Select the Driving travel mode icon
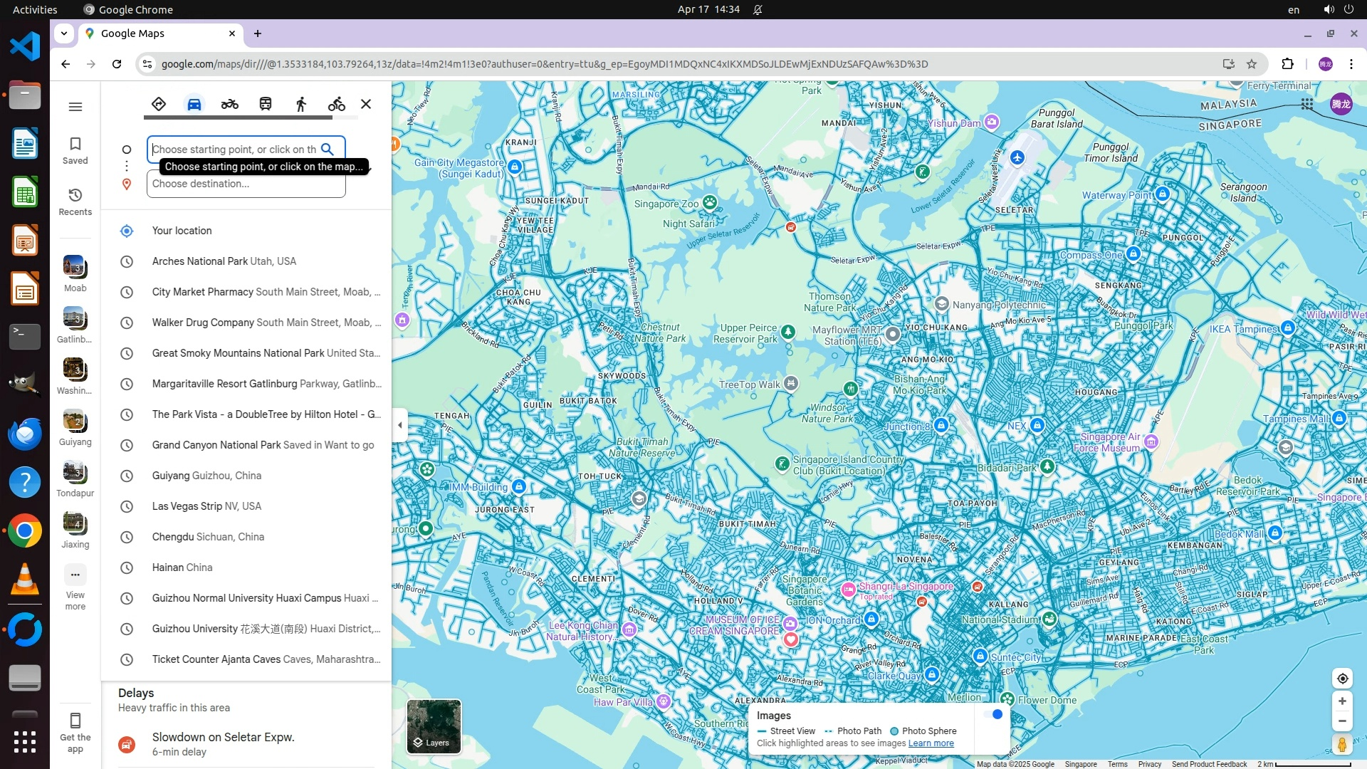 (x=194, y=104)
